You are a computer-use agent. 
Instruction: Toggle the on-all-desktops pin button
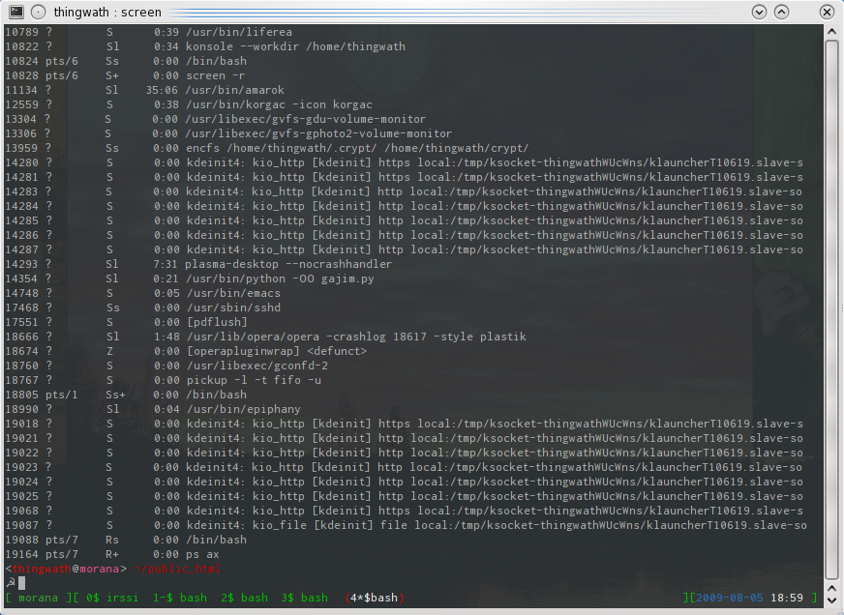pyautogui.click(x=37, y=12)
